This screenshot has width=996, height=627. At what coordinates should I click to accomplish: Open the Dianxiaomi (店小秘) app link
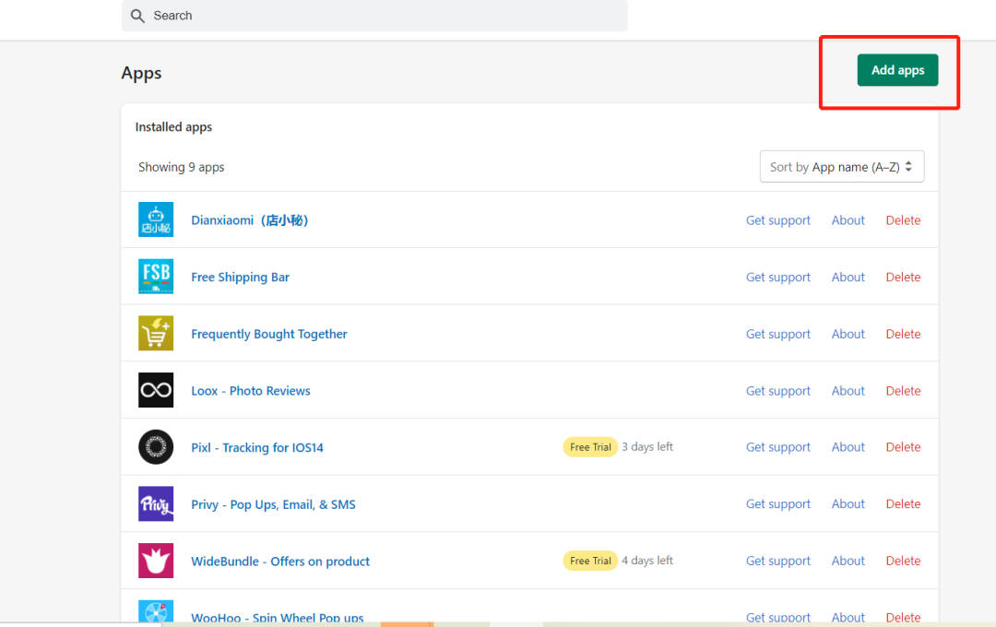tap(250, 220)
